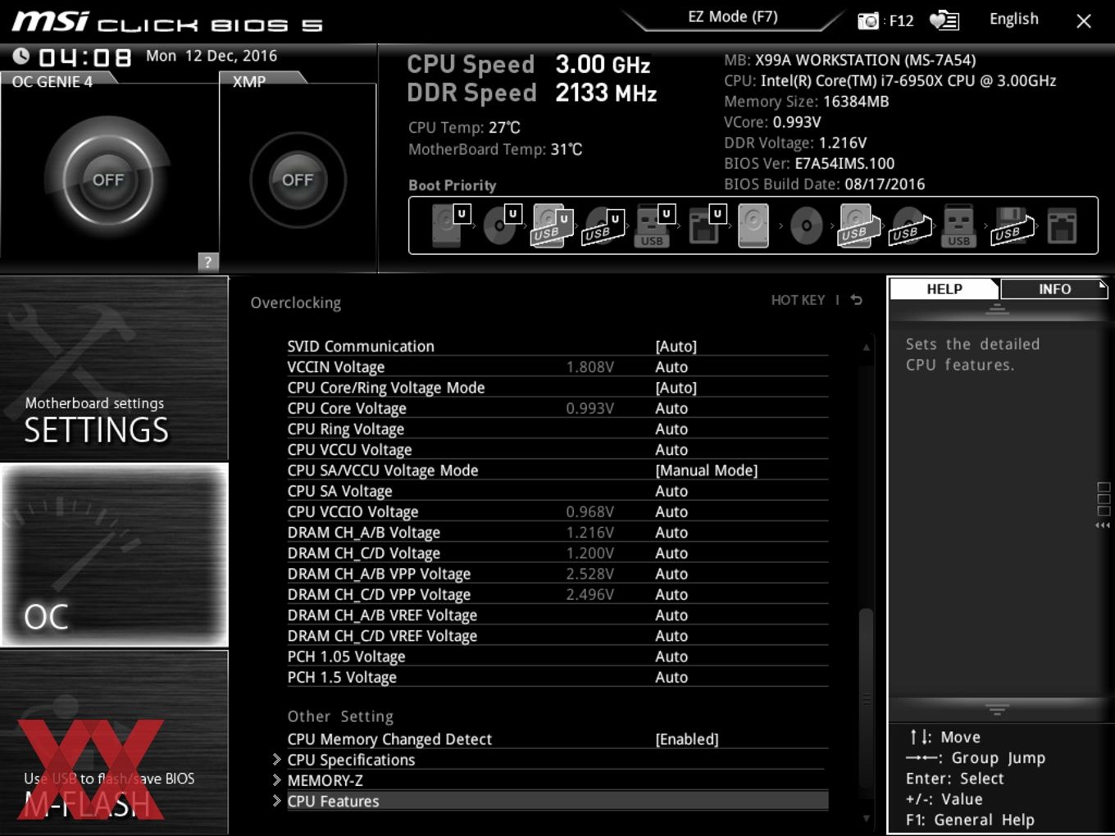1115x836 pixels.
Task: Expand the MEMORY-Z submenu arrow
Action: (276, 780)
